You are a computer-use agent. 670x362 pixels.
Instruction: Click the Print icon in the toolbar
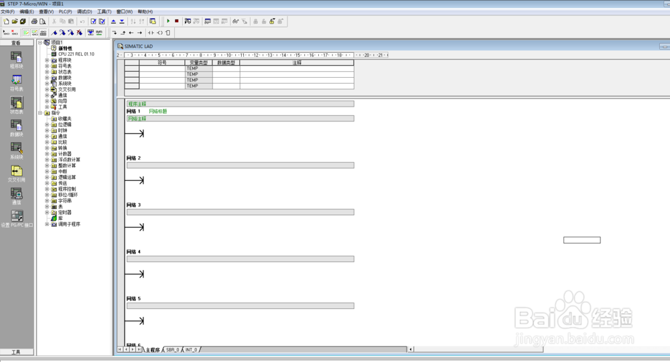click(34, 21)
